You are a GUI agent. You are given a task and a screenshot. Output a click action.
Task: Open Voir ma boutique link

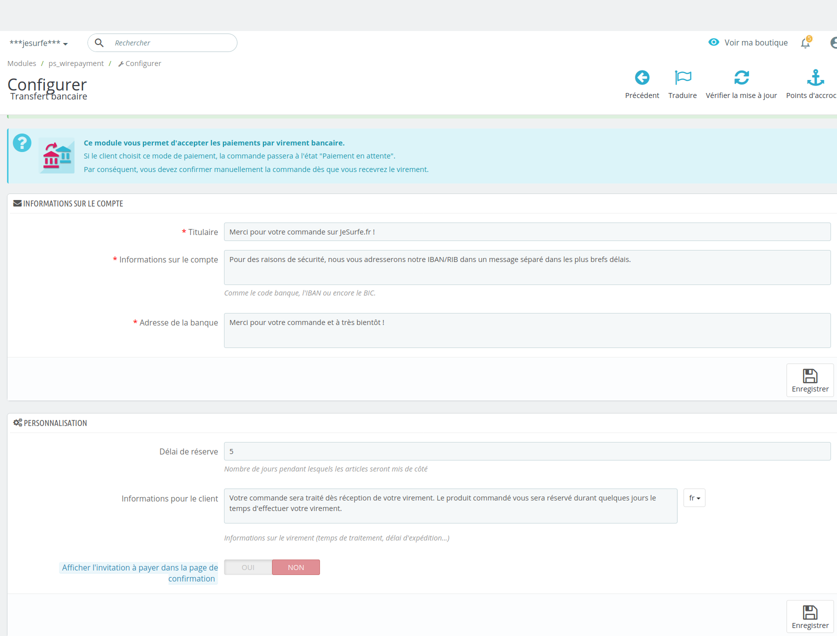(755, 43)
